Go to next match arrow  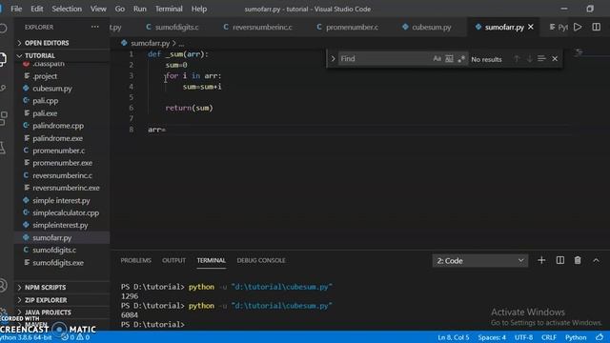(x=530, y=59)
